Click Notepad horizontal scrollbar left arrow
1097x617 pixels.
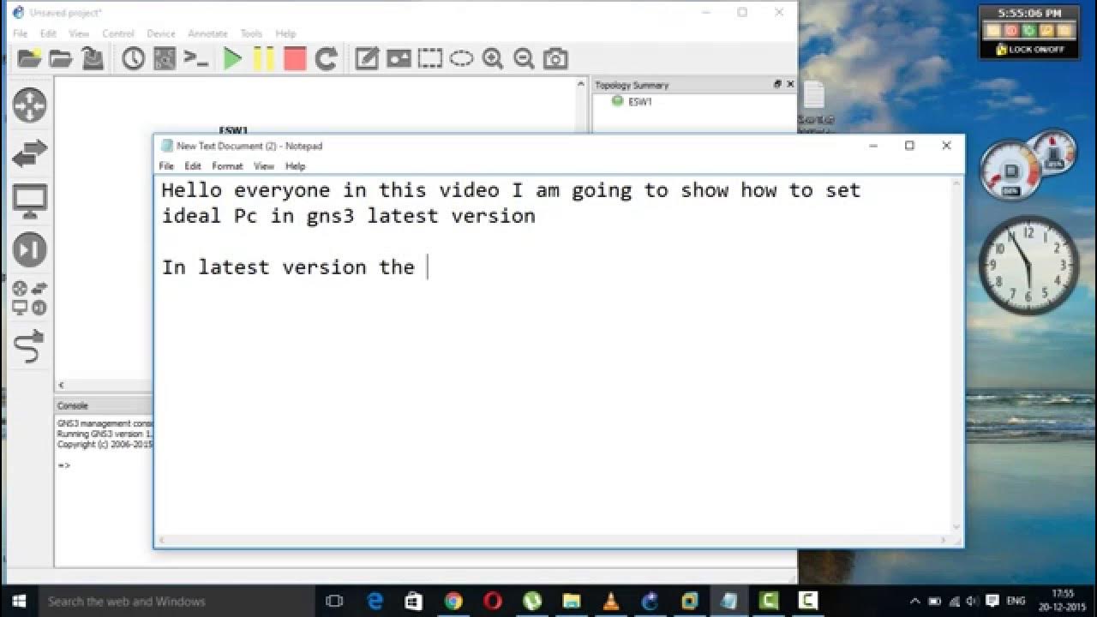[x=161, y=541]
